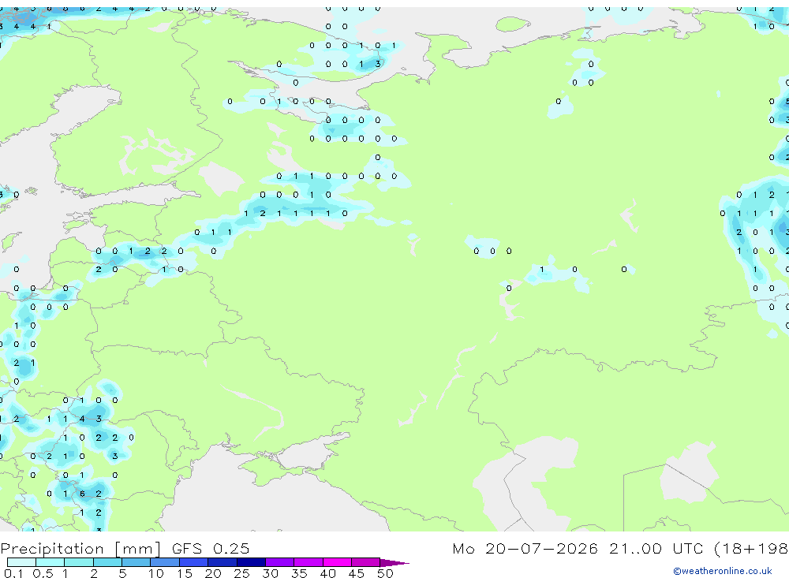Pick the 0.1–0.5 mm legend swatch
Viewport: 789px width, 578px height.
(21, 562)
